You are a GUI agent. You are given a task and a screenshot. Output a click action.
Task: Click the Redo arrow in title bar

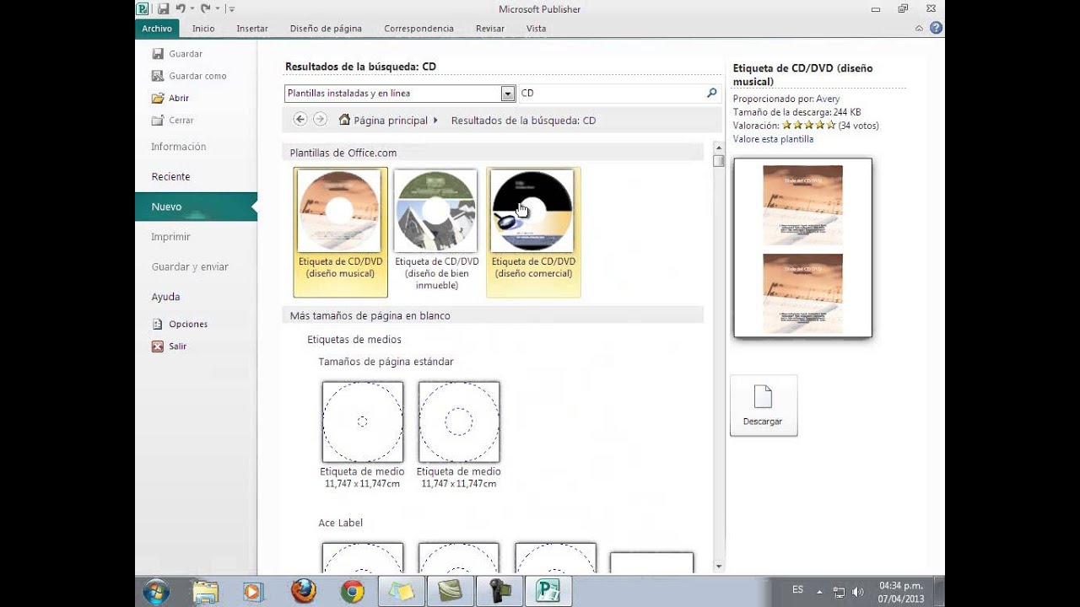tap(205, 8)
